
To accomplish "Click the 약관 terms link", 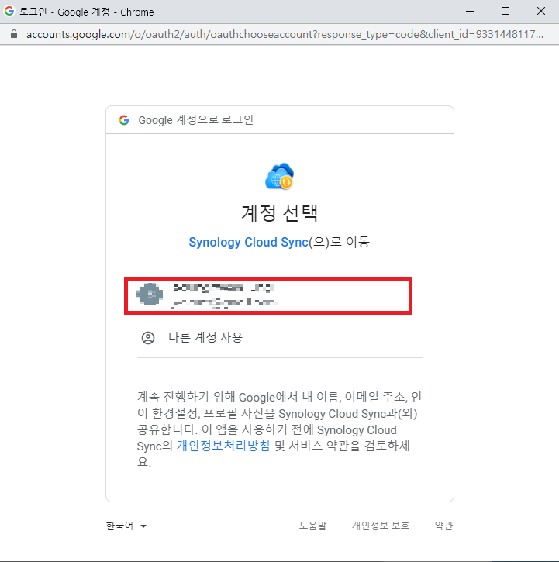I will click(443, 526).
